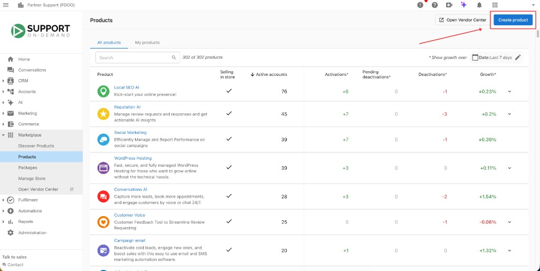Click the Partner Support building icon
Screen dimensions: 540x271
[21, 5]
